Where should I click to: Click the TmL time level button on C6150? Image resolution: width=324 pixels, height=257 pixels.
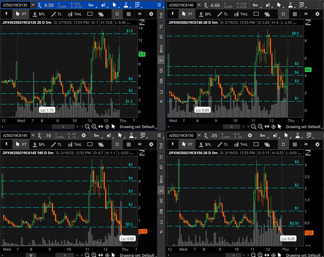point(241,145)
